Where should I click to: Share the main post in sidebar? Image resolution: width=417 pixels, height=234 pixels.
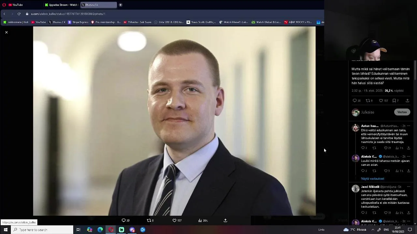(x=407, y=101)
